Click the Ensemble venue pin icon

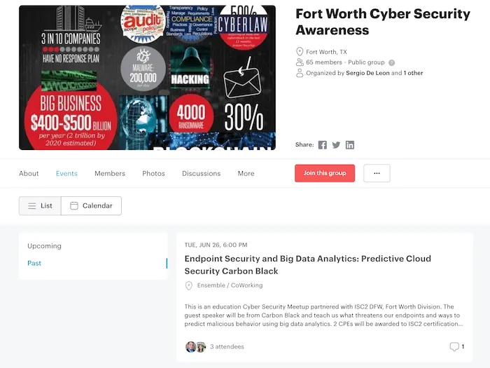click(x=189, y=285)
